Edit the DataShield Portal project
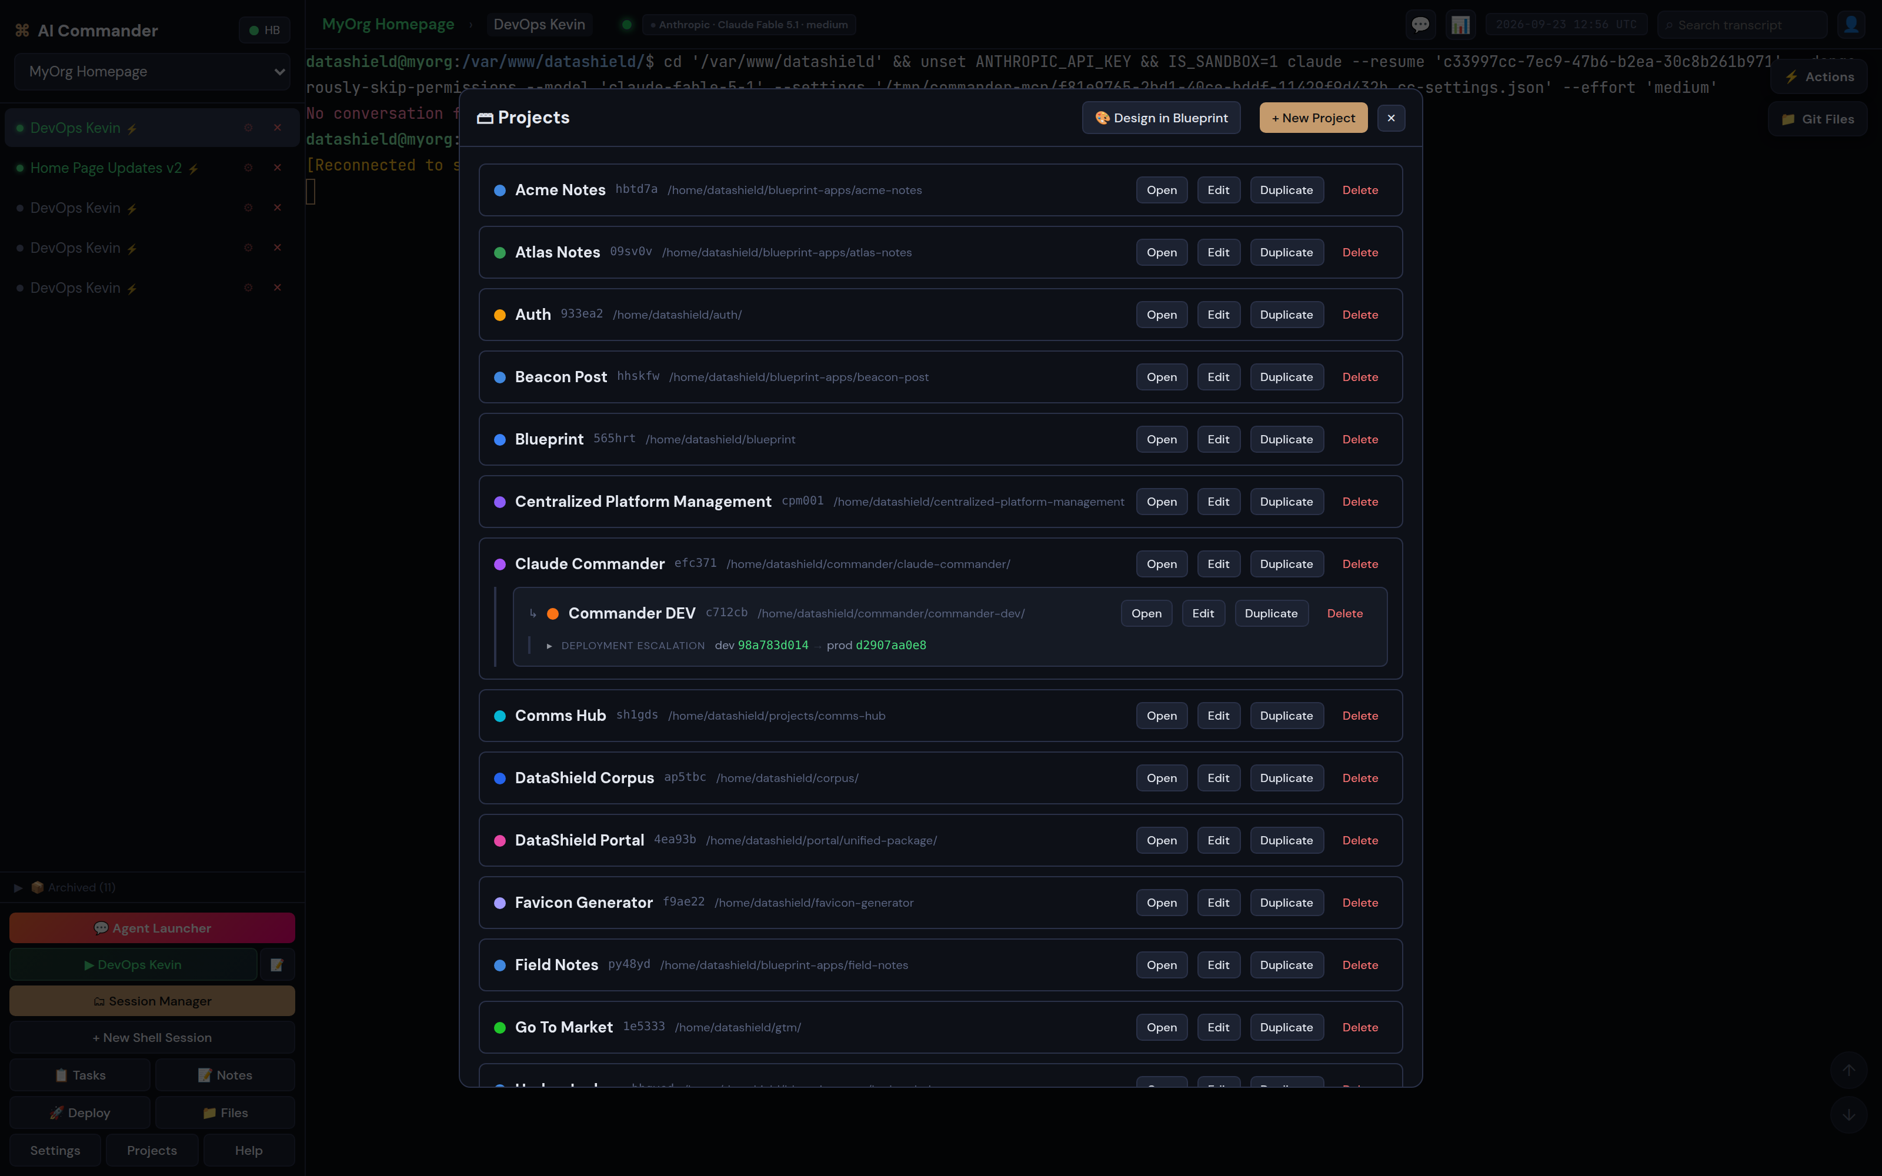 tap(1219, 840)
